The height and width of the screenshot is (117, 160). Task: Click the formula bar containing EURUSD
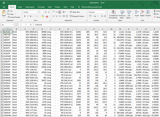[97, 25]
